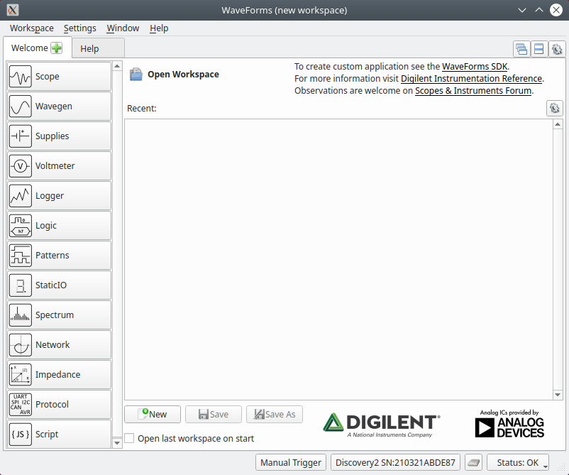Click instrument list scroll-down arrow
The image size is (569, 475).
coord(117,442)
